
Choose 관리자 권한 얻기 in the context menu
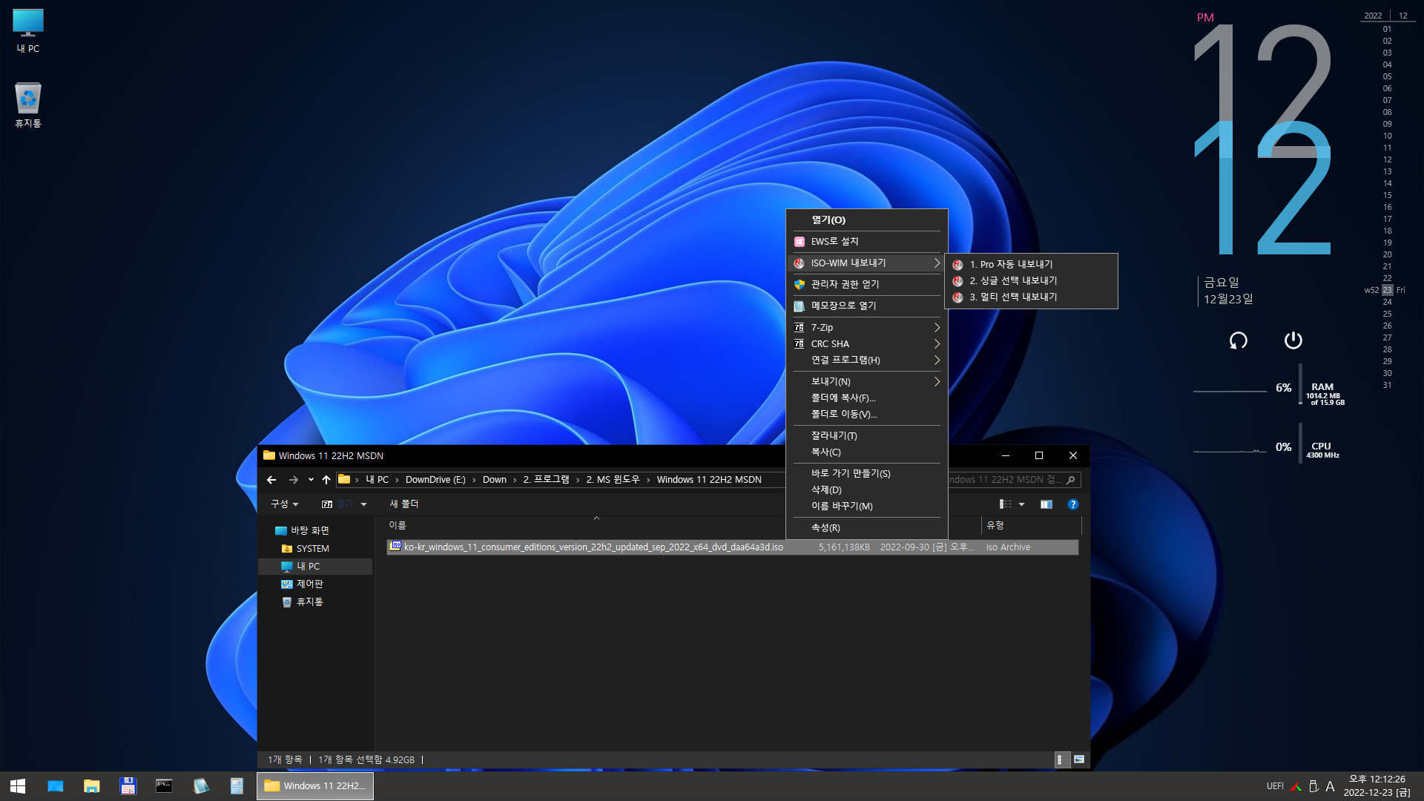[x=866, y=285]
